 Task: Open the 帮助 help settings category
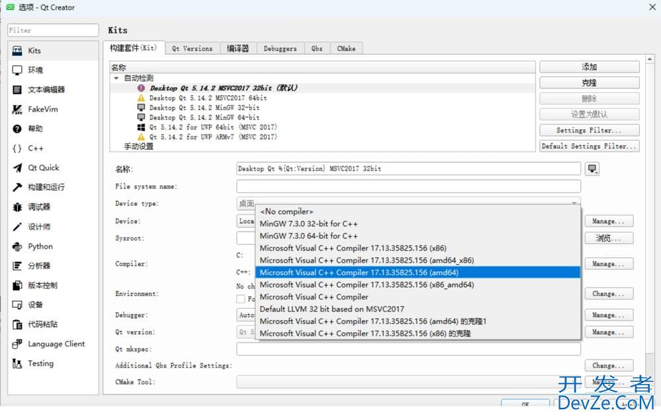click(x=53, y=129)
